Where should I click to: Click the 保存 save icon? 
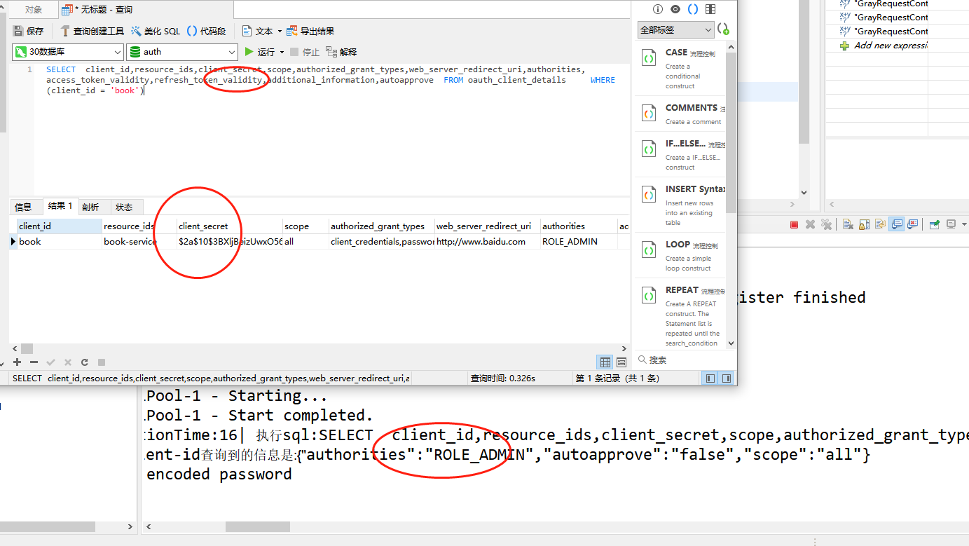coord(19,31)
